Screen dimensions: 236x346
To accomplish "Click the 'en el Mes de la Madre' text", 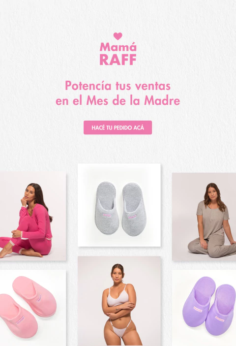I will (x=118, y=101).
